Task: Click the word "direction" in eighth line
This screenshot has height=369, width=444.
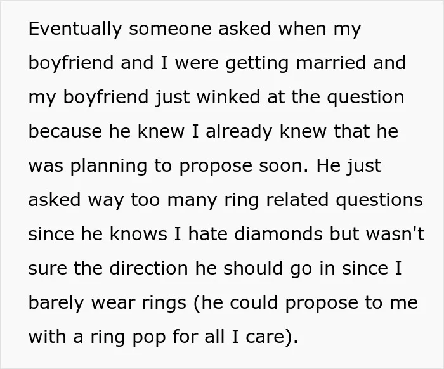Action: pyautogui.click(x=148, y=268)
